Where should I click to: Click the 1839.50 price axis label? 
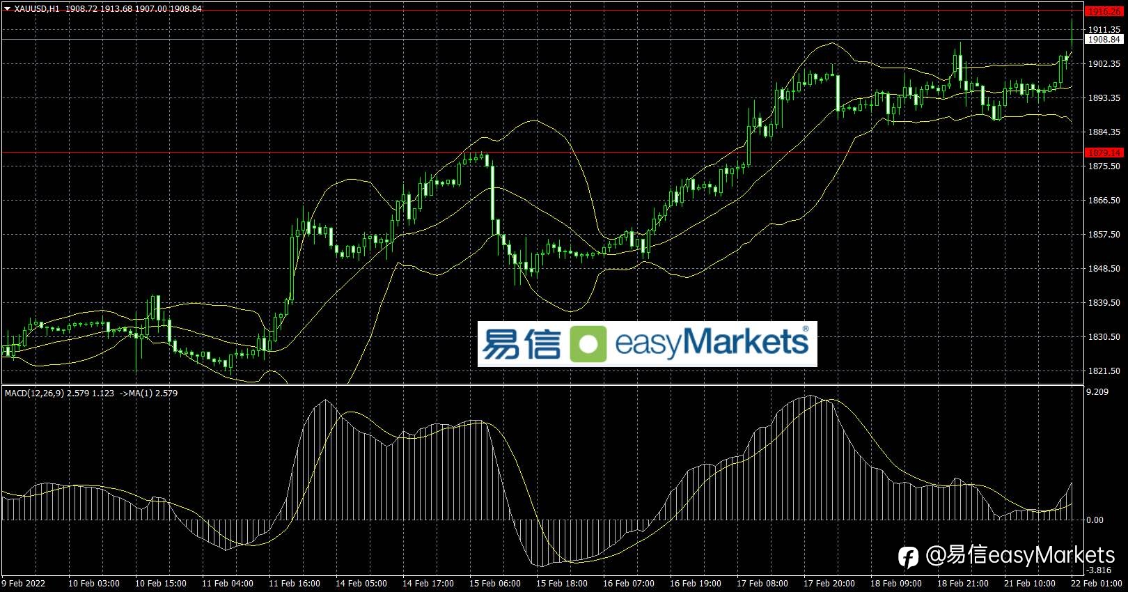[x=1104, y=303]
